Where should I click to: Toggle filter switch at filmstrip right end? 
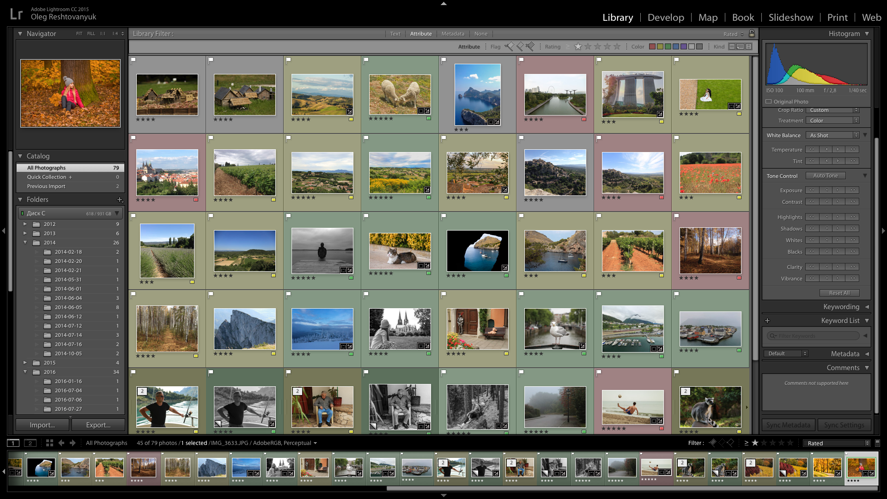pos(877,443)
